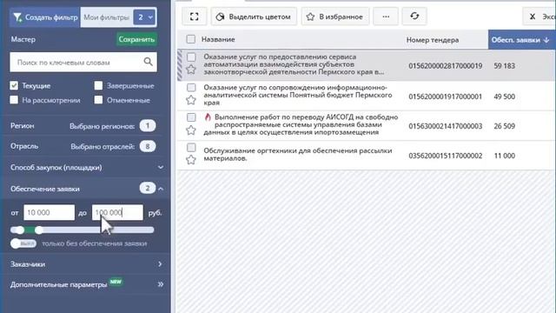Image resolution: width=556 pixels, height=313 pixels.
Task: Click Выделить цветом button
Action: (254, 17)
